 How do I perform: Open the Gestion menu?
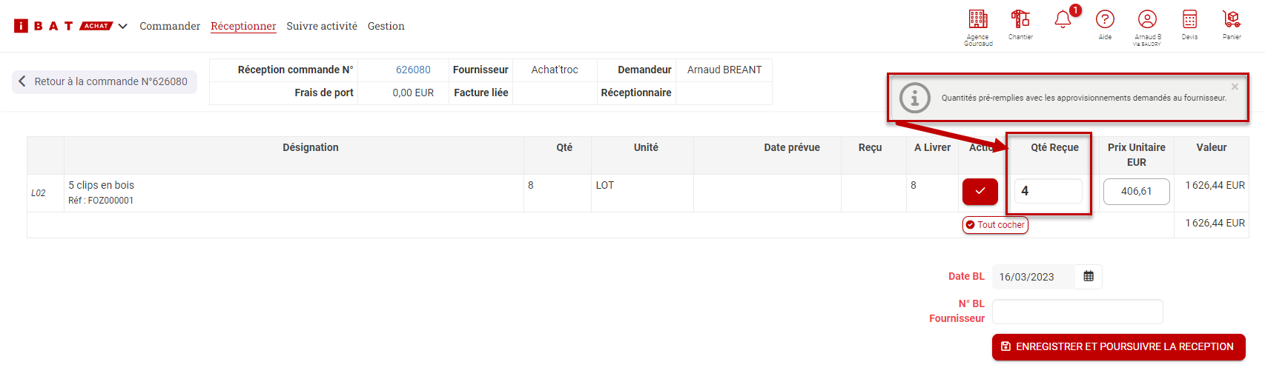[x=386, y=26]
